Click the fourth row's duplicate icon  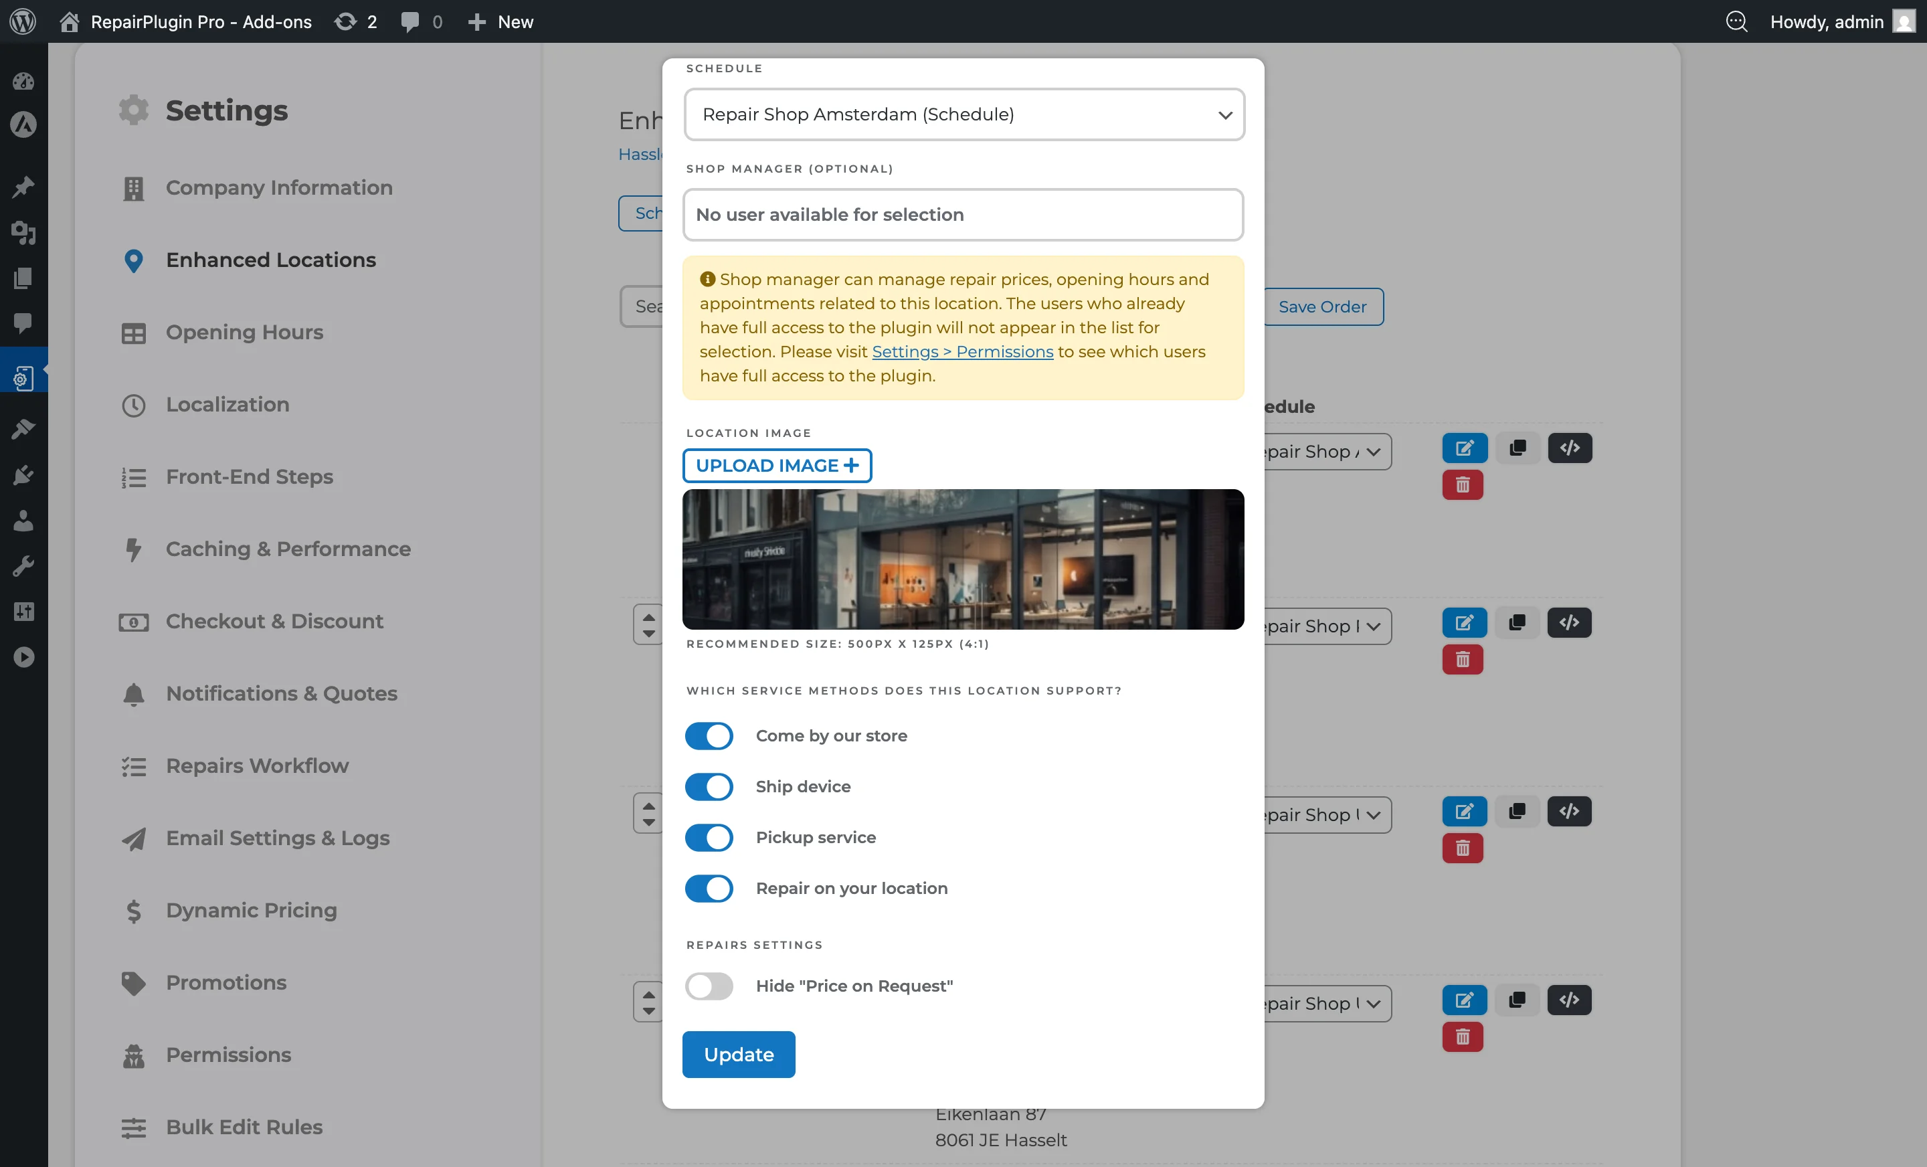pos(1518,1000)
